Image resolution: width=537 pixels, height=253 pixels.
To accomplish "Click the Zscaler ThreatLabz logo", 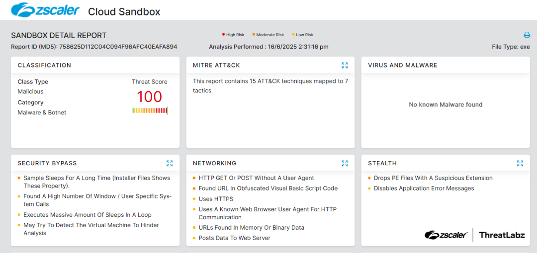I will click(x=474, y=235).
